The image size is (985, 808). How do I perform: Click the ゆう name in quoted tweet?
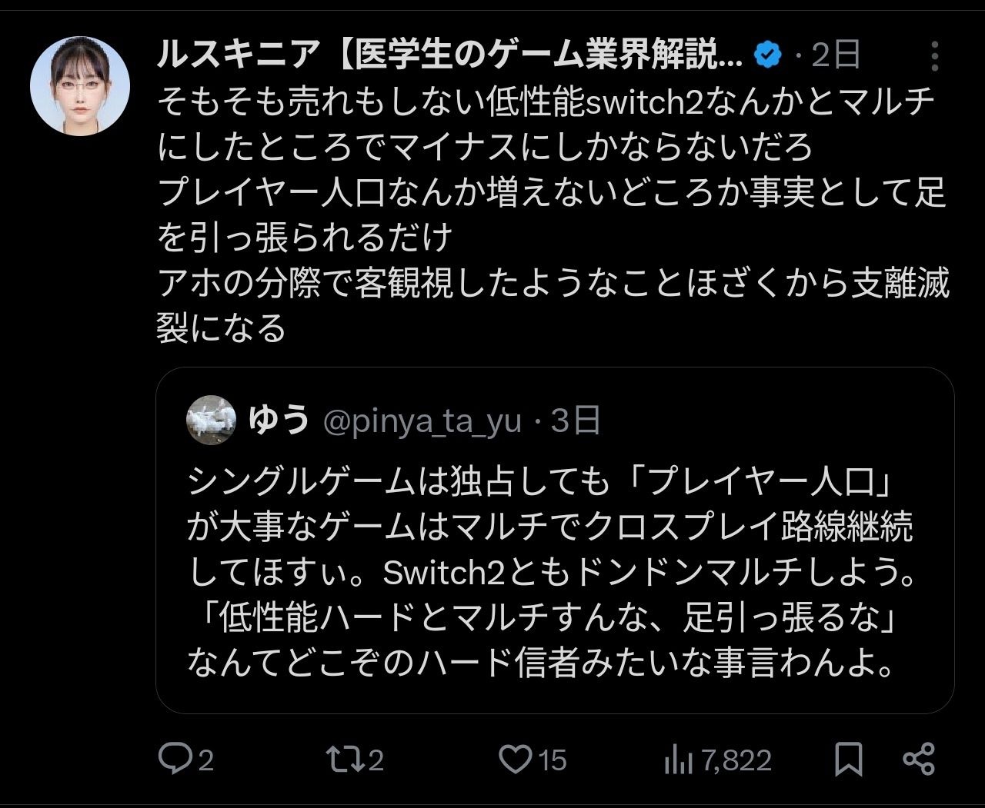point(279,420)
